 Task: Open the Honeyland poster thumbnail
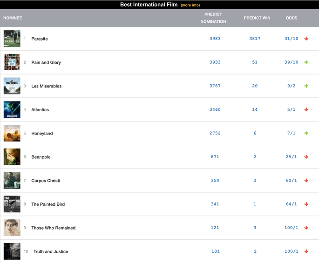(12, 133)
